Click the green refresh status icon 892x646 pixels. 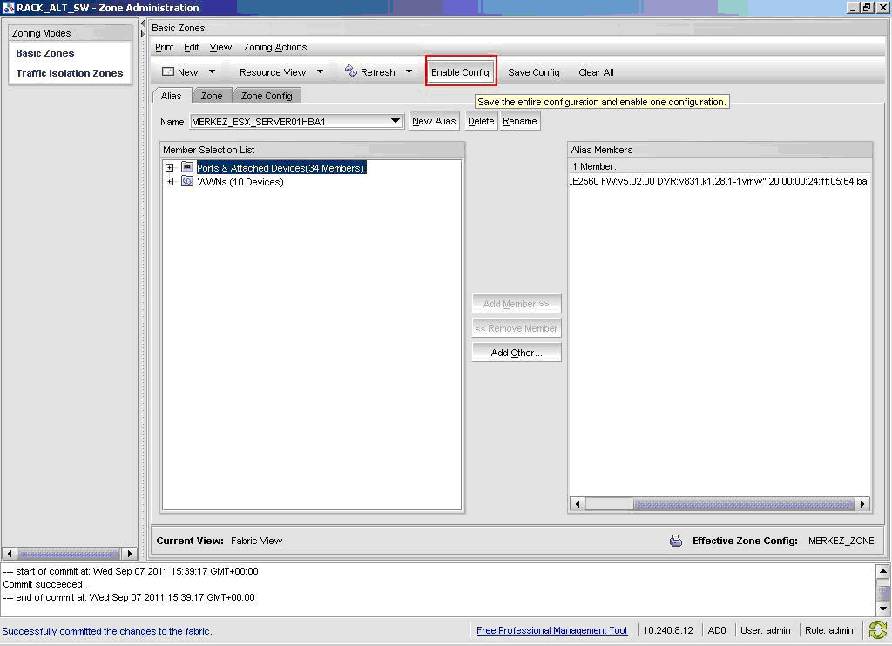877,630
